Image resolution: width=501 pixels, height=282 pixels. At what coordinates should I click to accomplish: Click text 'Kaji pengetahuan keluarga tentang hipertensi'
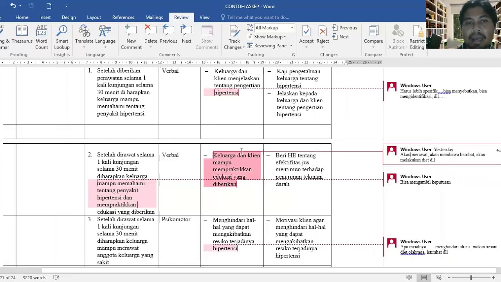pos(298,78)
